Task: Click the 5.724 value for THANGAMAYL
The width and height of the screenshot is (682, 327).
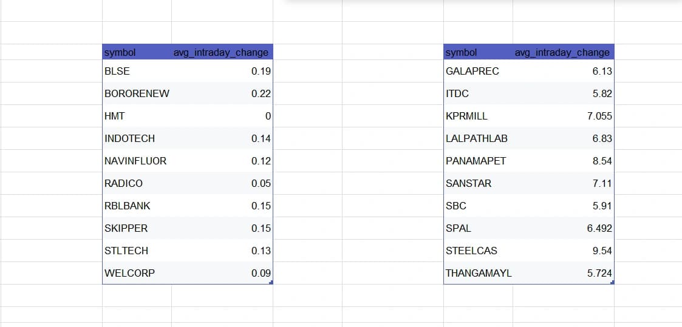Action: tap(563, 273)
